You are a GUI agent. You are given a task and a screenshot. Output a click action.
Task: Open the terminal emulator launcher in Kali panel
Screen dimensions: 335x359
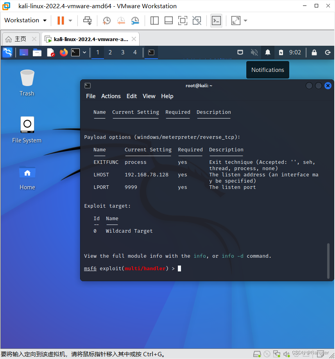[75, 52]
